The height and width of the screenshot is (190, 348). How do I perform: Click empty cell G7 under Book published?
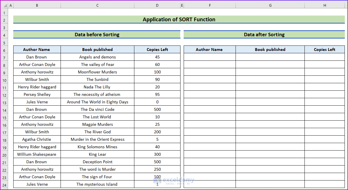(x=270, y=57)
